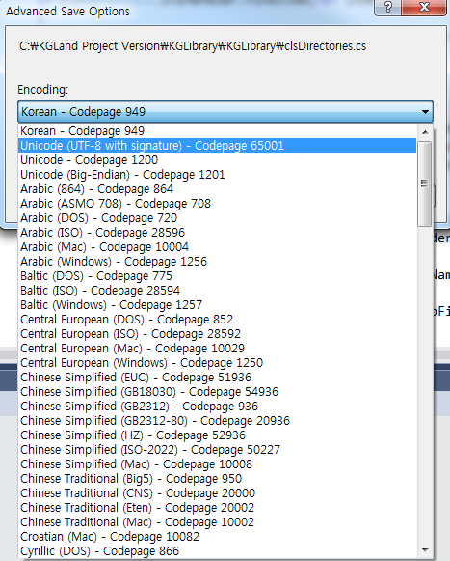Select Korean - Codepage 949 in list
The image size is (450, 561).
tap(217, 131)
